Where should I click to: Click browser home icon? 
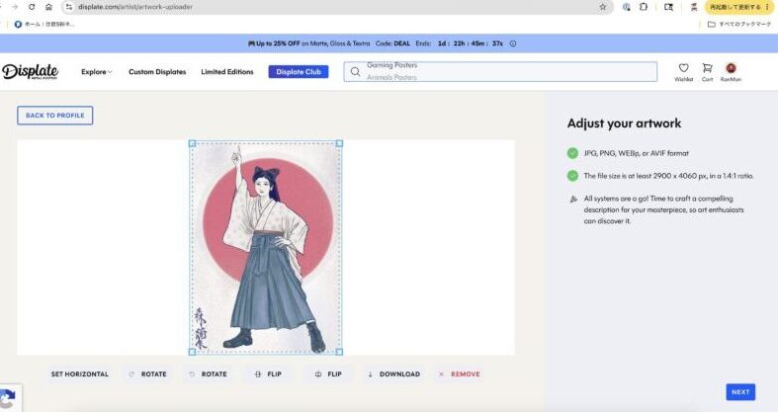[x=48, y=7]
